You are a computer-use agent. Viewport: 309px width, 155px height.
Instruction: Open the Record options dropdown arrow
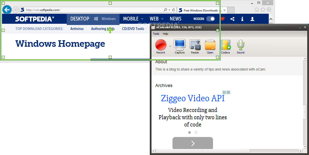point(170,46)
